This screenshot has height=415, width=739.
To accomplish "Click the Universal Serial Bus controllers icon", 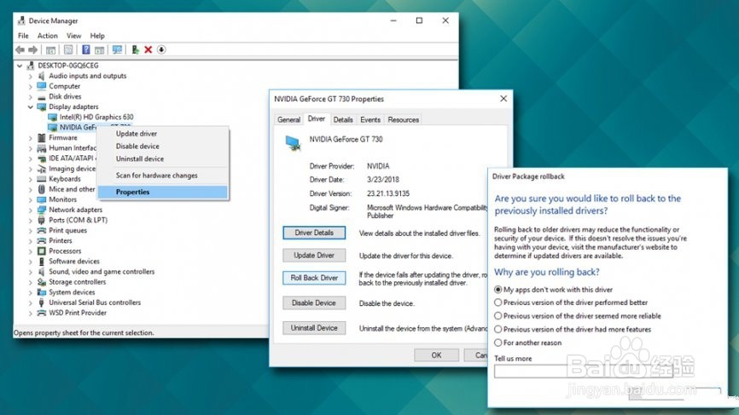I will point(42,303).
